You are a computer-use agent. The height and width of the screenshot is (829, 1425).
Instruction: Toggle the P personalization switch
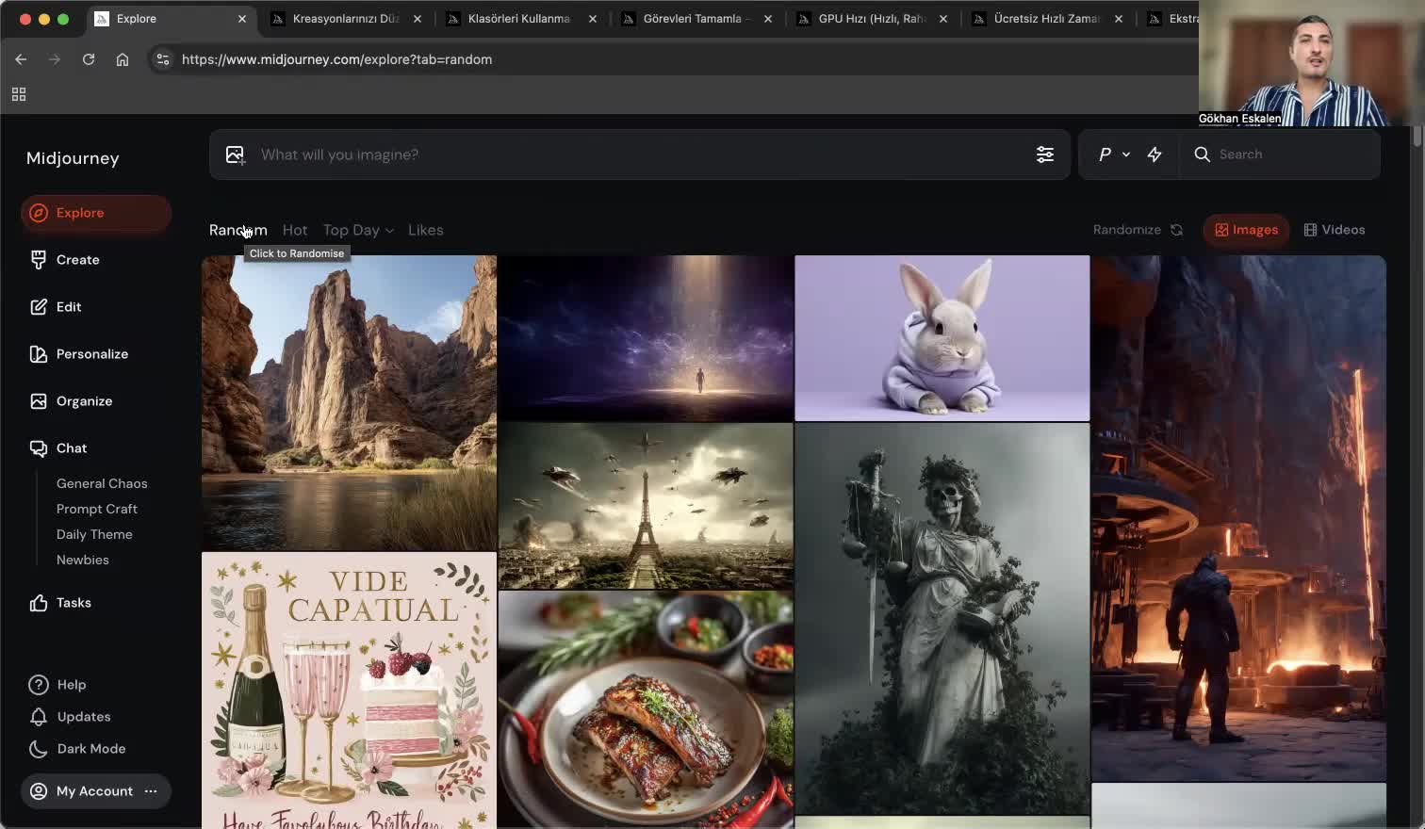(x=1105, y=154)
